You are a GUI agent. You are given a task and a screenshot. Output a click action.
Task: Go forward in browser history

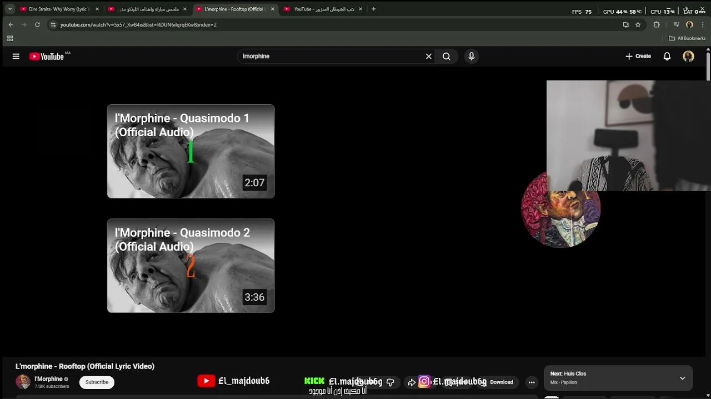24,24
